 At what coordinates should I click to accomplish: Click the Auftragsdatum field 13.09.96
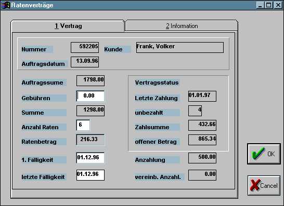85,62
